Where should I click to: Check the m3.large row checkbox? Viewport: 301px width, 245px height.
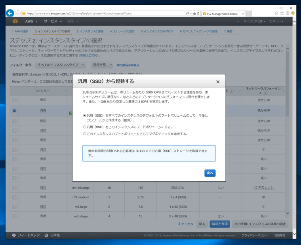click(x=14, y=207)
